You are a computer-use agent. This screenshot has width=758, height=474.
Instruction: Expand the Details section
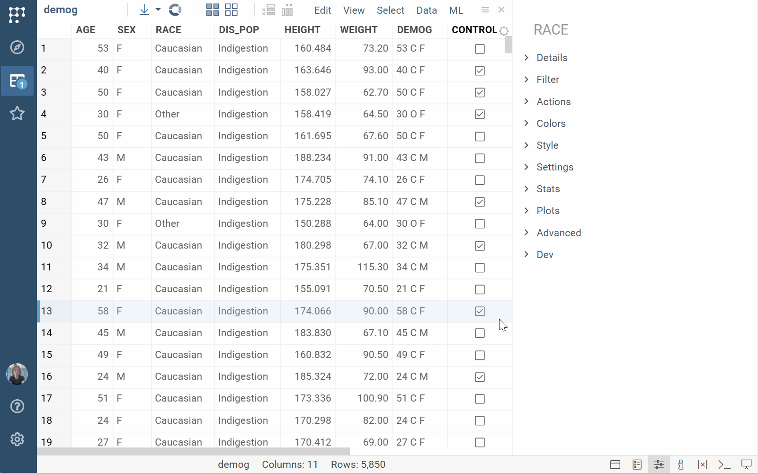tap(552, 58)
